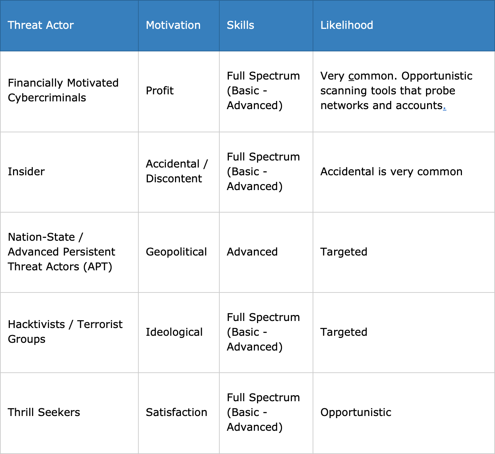Click the Threat Actor column header
Image resolution: width=495 pixels, height=454 pixels.
click(69, 25)
